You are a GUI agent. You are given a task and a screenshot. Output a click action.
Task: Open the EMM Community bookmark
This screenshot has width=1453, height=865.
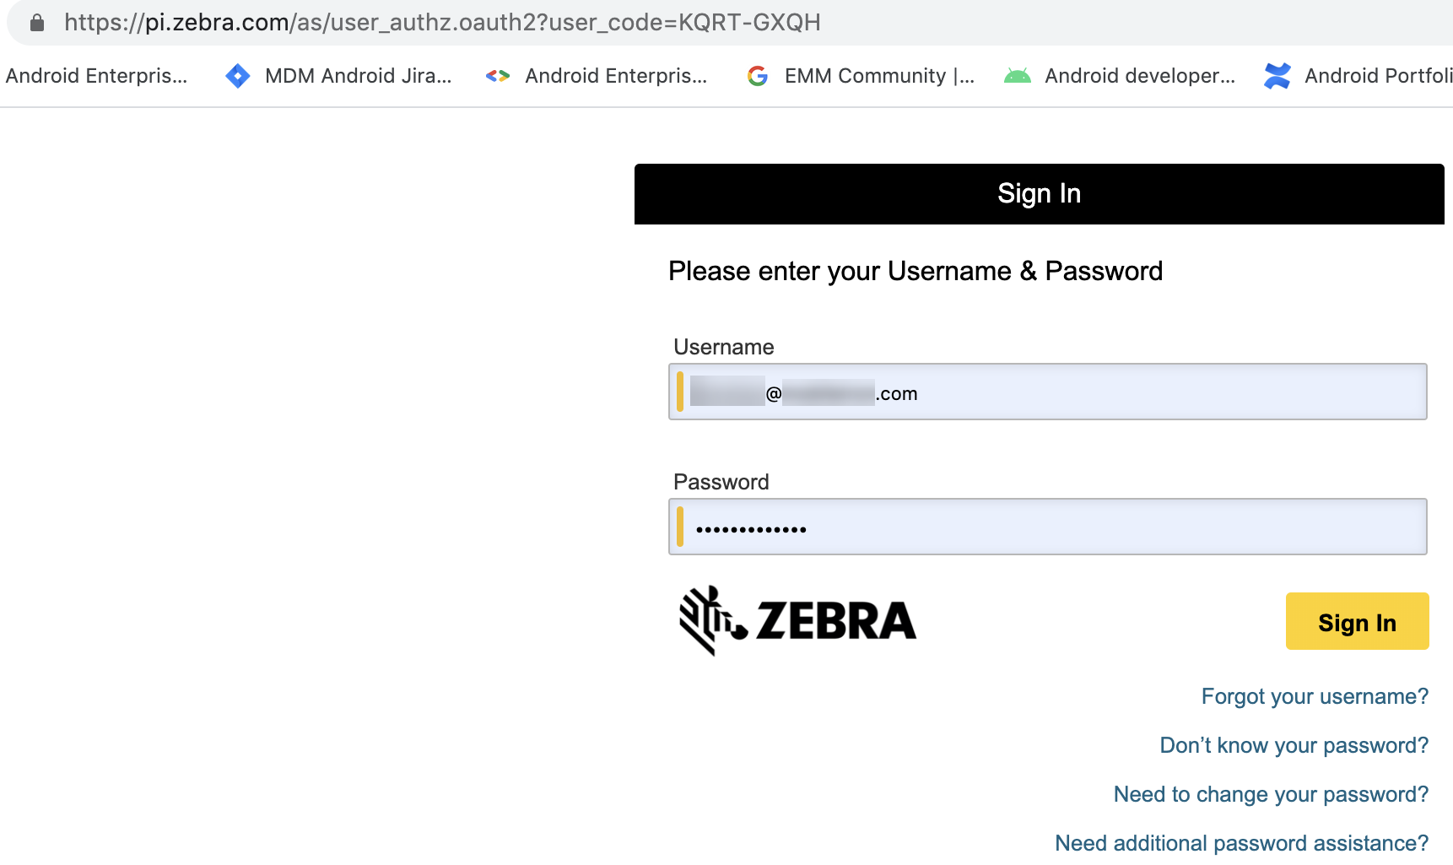[878, 75]
